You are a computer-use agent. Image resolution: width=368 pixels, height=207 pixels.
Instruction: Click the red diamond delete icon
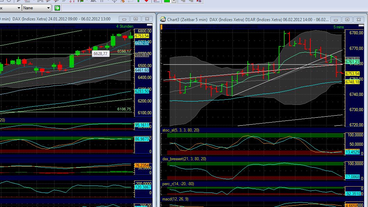[147, 1]
